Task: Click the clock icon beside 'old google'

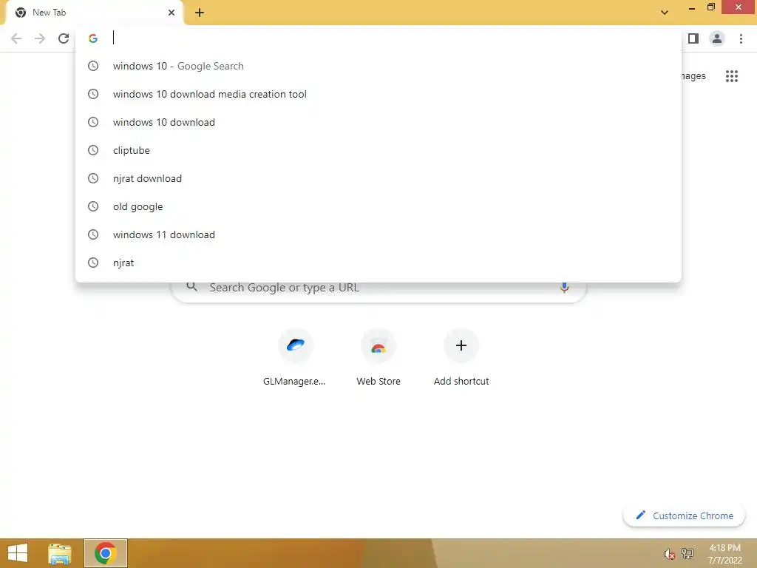Action: coord(93,207)
